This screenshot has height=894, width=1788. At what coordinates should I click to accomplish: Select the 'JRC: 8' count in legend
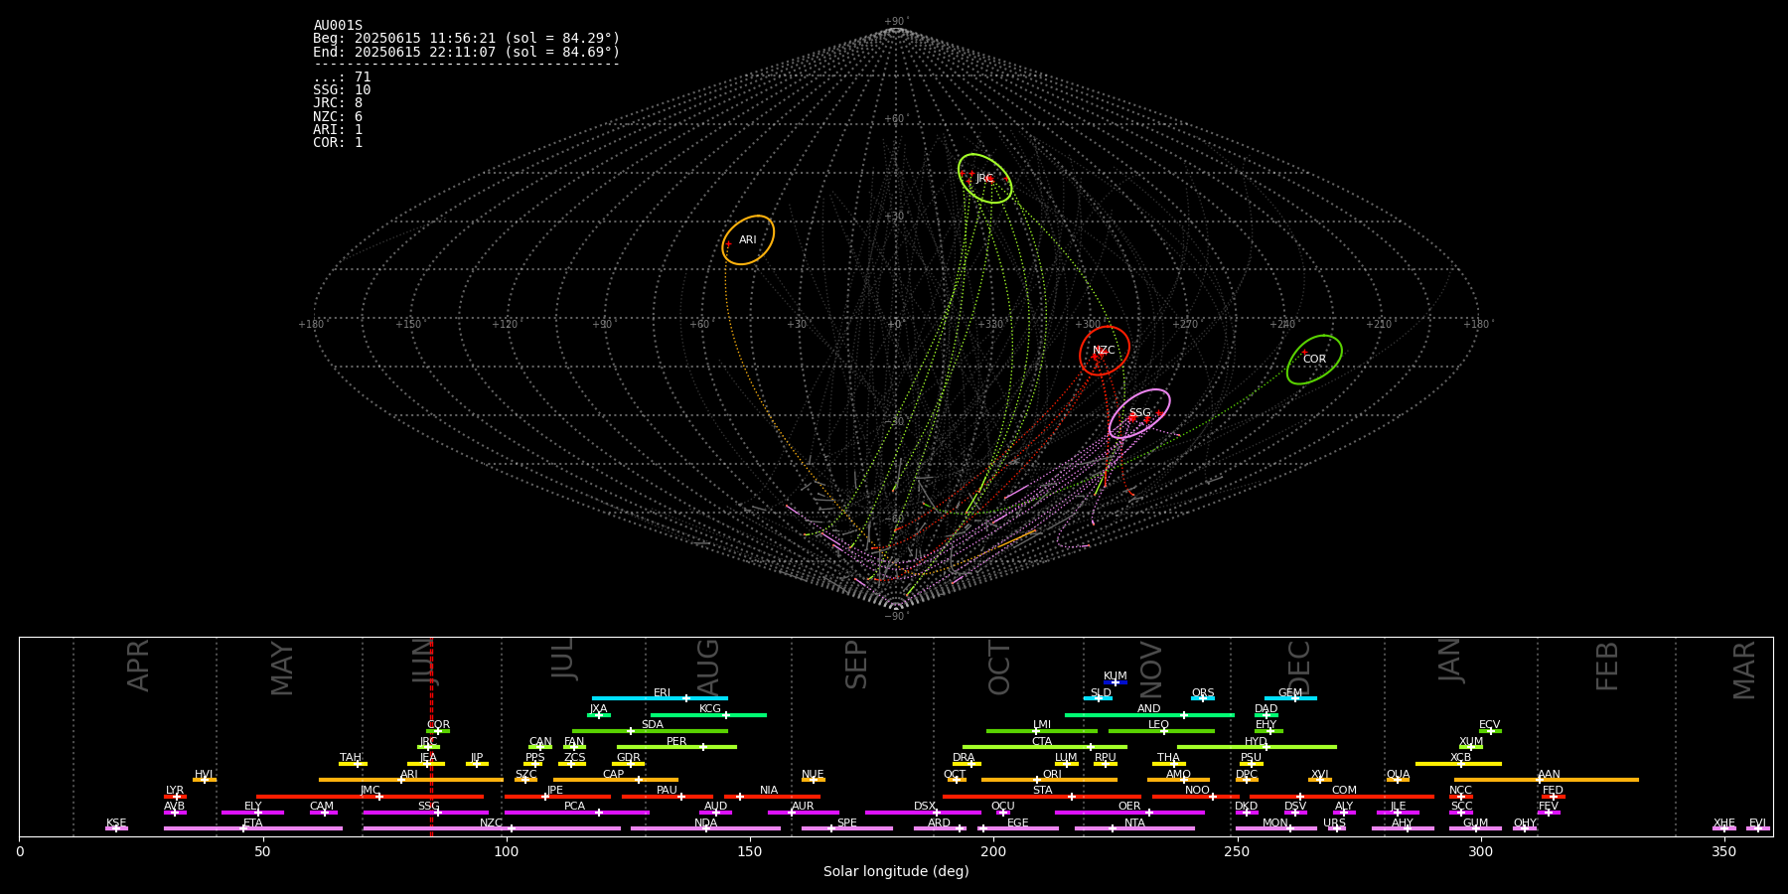[x=338, y=103]
